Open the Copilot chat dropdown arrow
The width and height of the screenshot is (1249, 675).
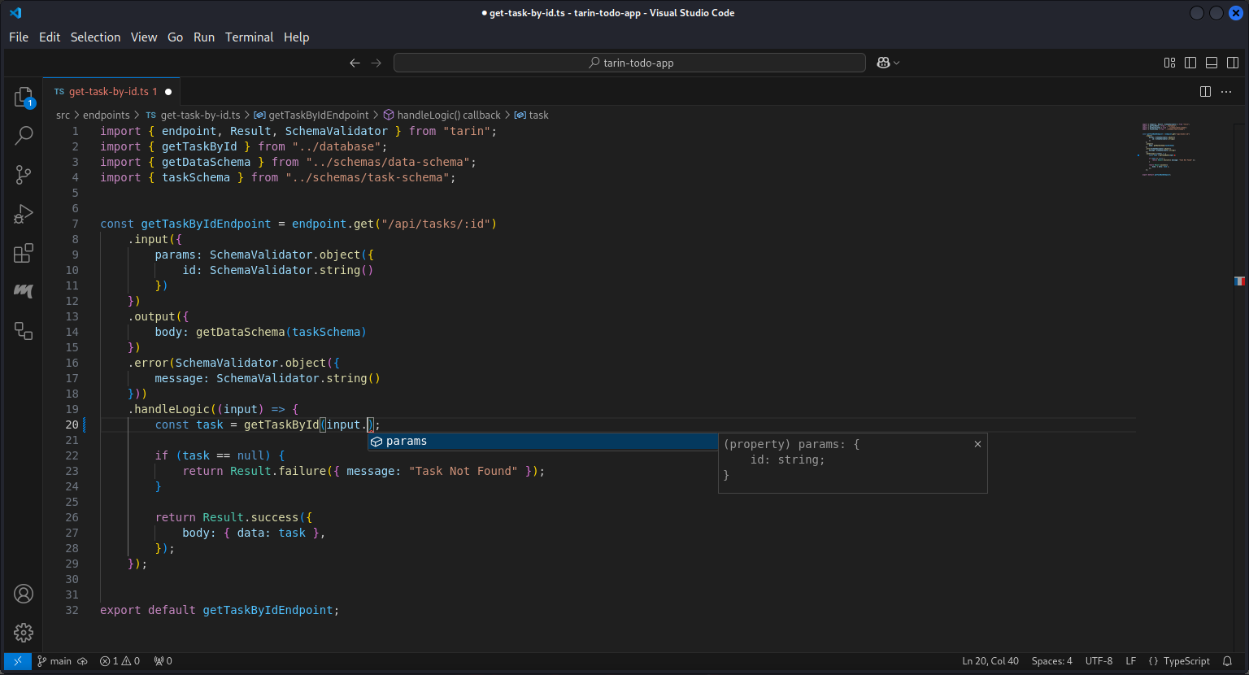coord(897,63)
